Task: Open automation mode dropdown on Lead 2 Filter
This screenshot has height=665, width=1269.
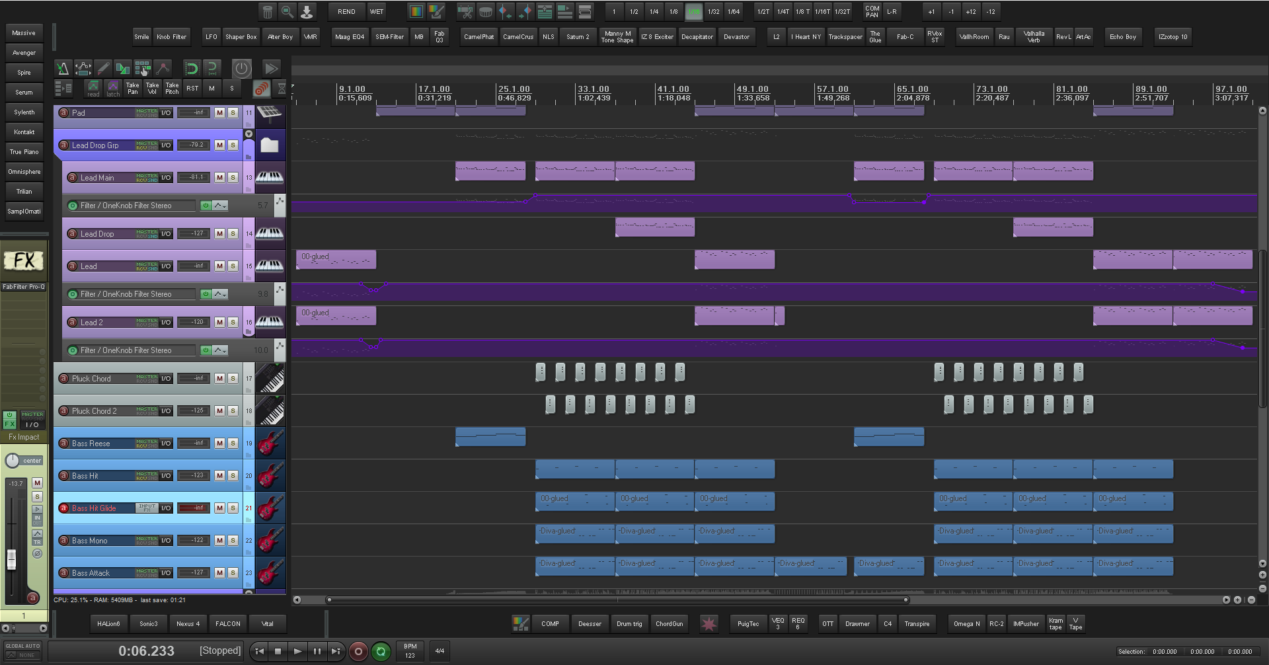Action: pos(220,350)
